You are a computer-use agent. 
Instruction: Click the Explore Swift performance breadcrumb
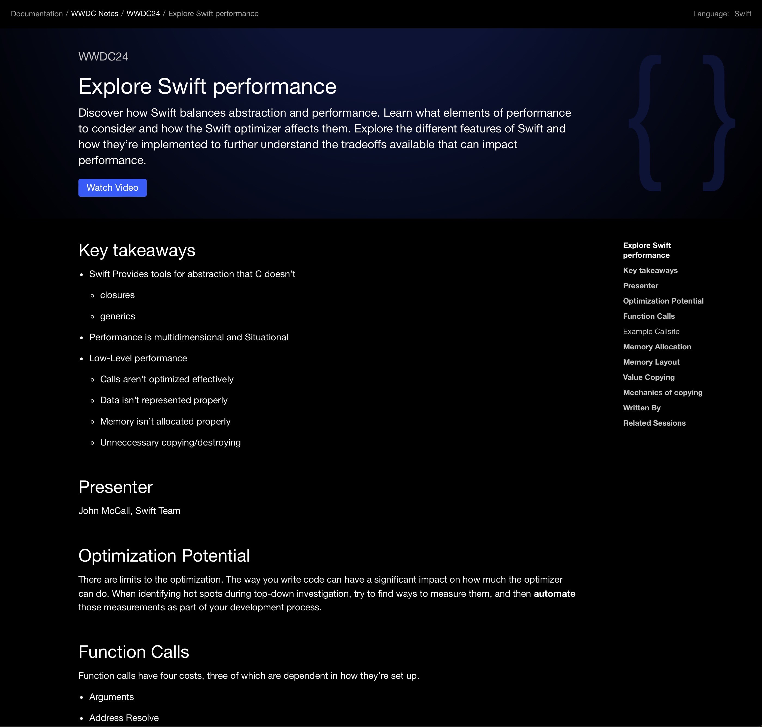coord(213,14)
